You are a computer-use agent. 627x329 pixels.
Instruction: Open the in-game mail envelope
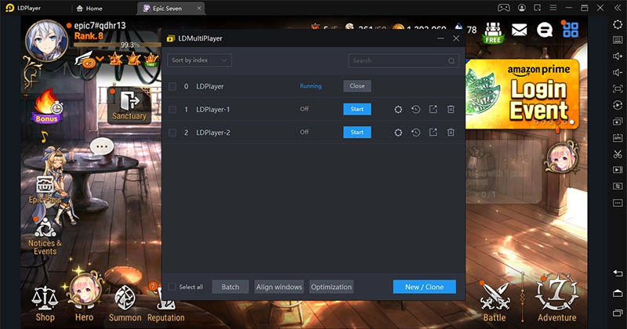coord(519,30)
